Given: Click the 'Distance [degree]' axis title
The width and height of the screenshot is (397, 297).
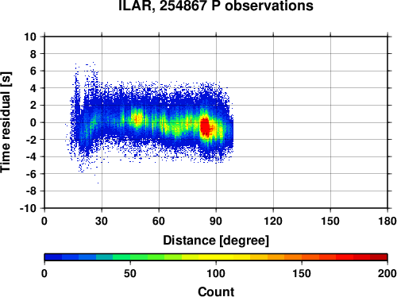Looking at the screenshot, I should [216, 241].
